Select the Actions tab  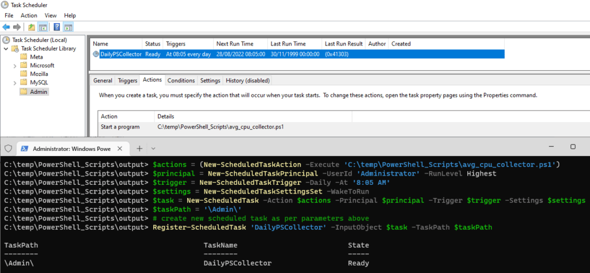coord(152,79)
